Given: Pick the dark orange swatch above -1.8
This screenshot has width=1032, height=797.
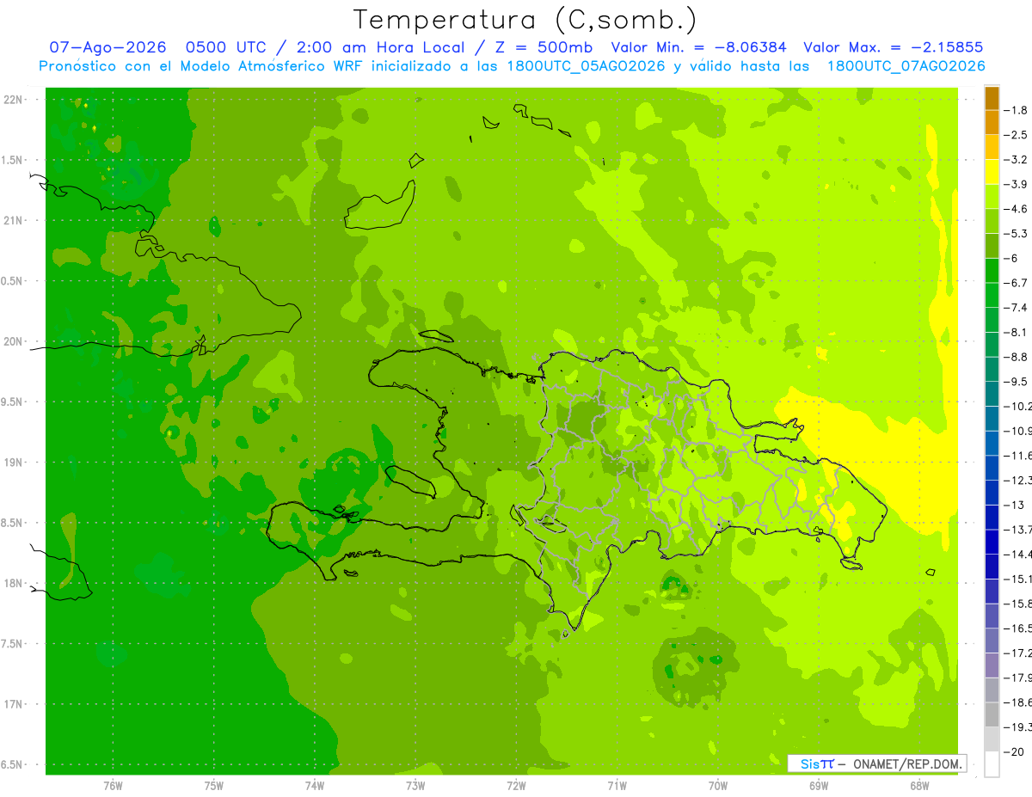Looking at the screenshot, I should click(992, 97).
